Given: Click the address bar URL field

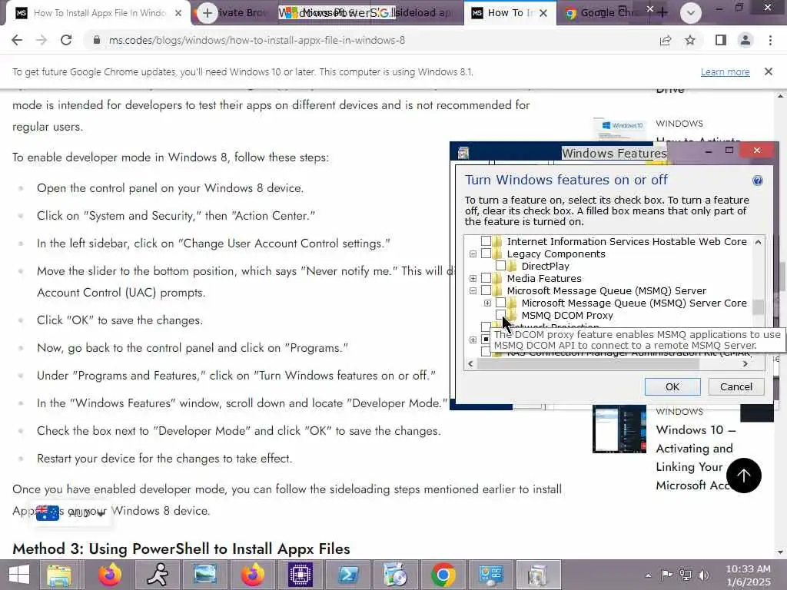Looking at the screenshot, I should click(371, 40).
